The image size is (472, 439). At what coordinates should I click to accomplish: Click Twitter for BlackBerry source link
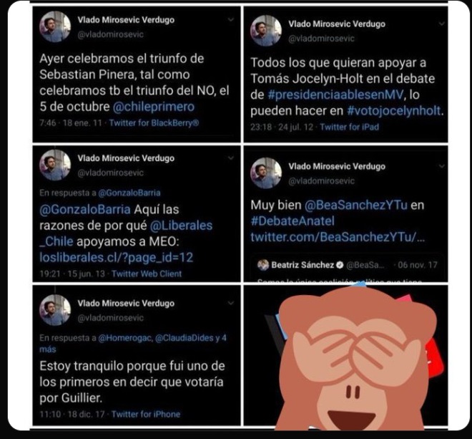(154, 123)
